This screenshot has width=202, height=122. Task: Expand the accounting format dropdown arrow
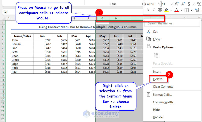point(194,4)
